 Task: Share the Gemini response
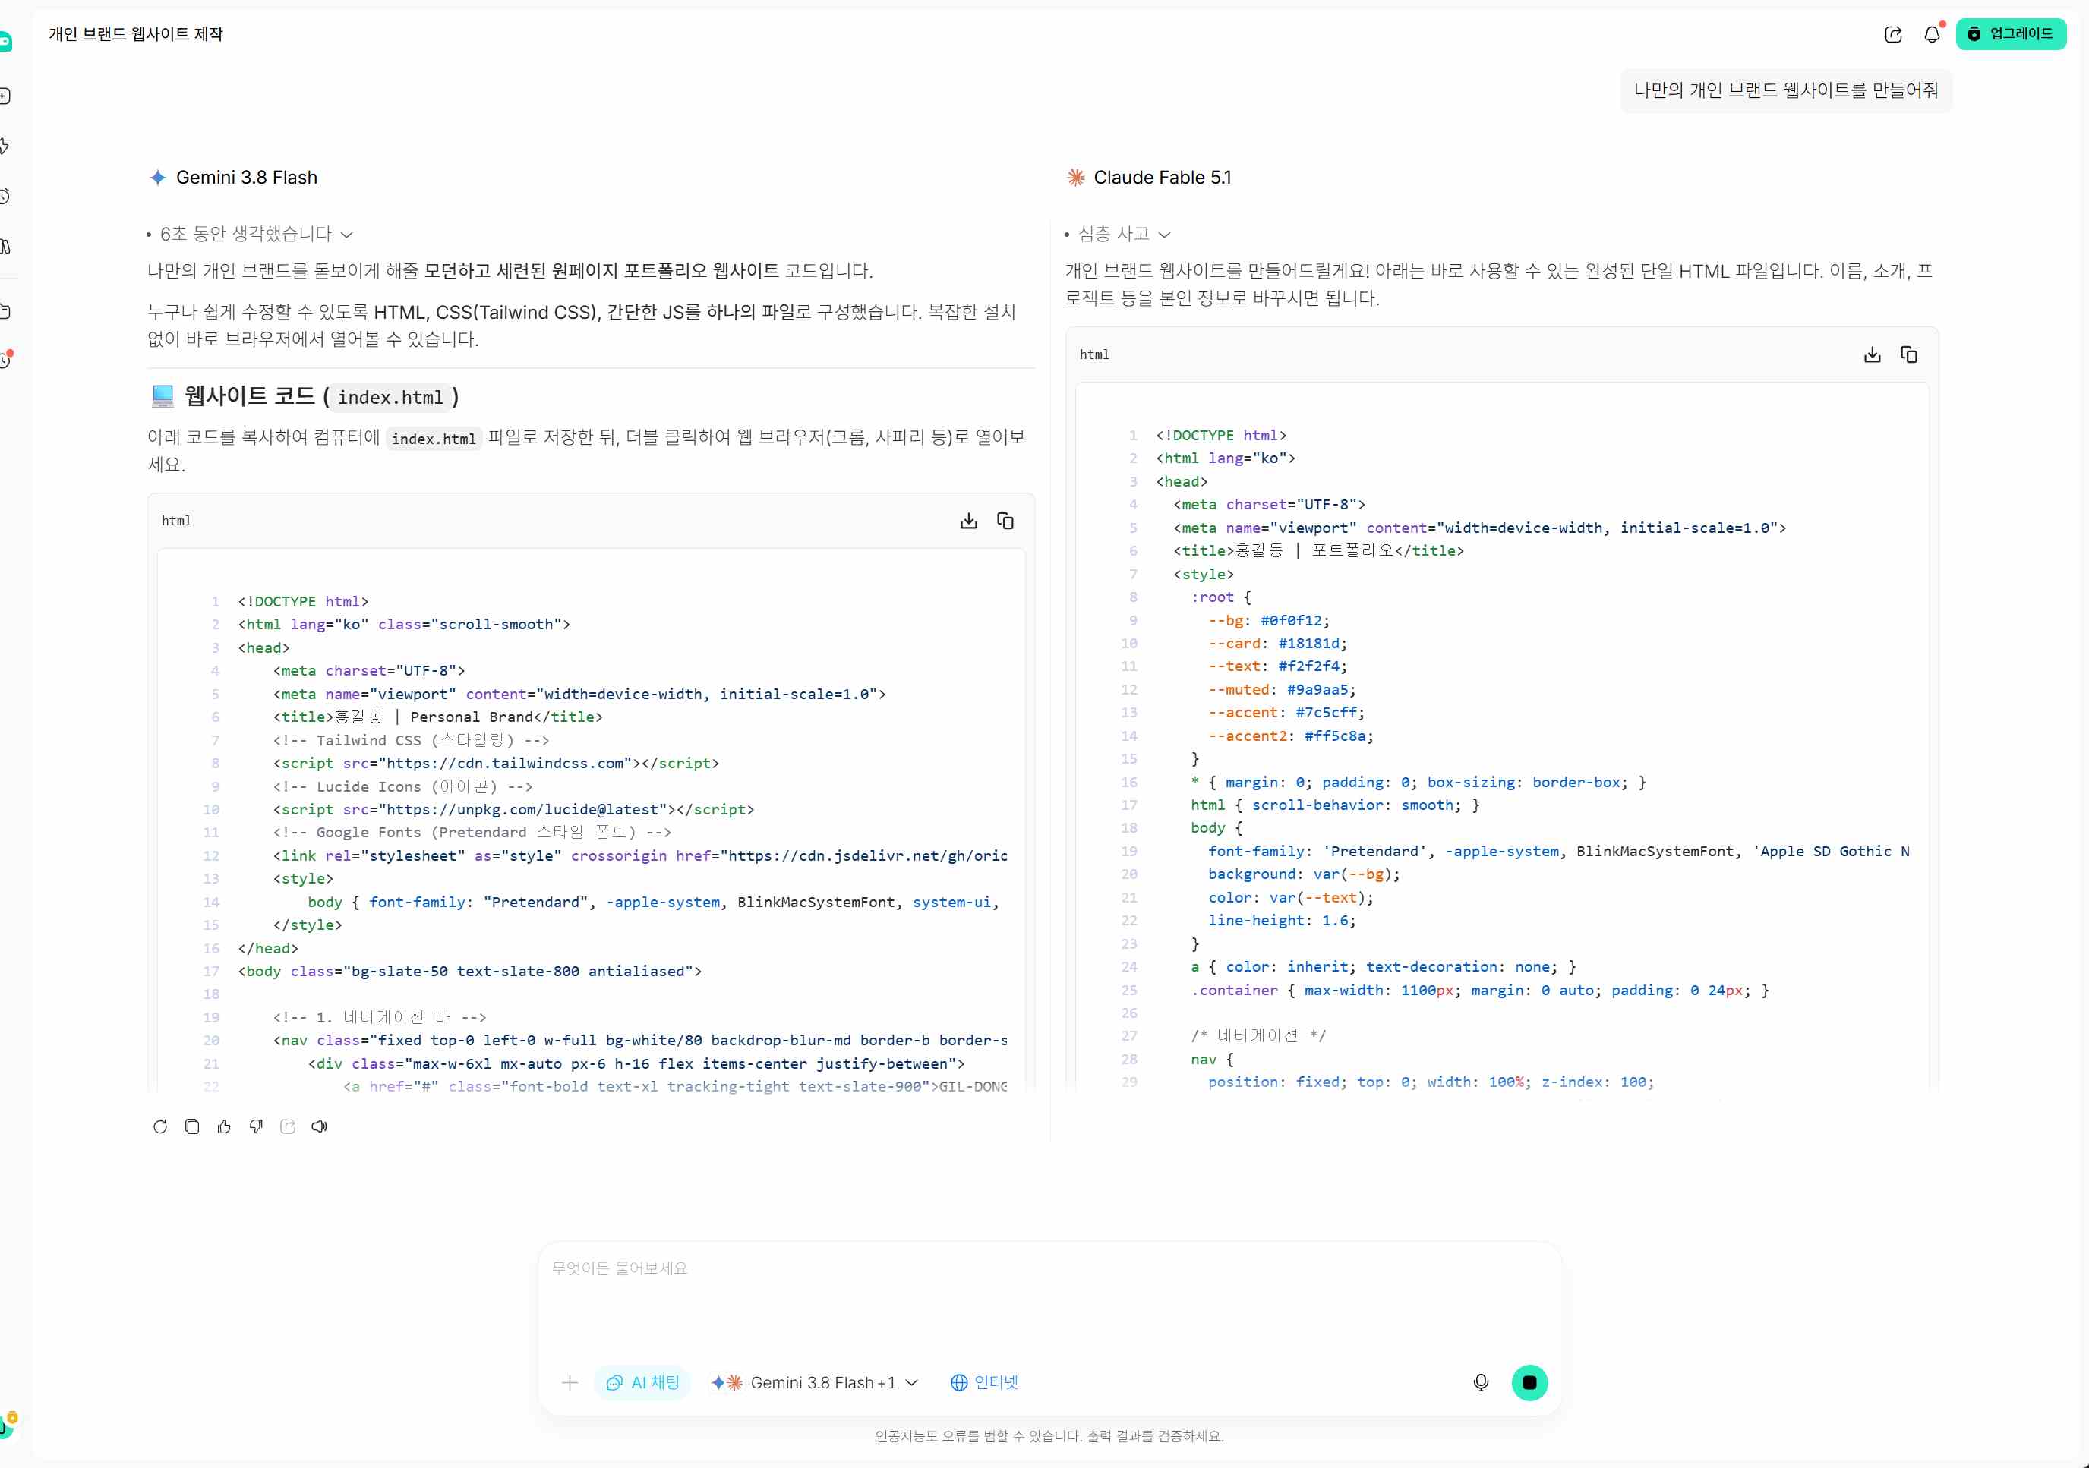288,1127
